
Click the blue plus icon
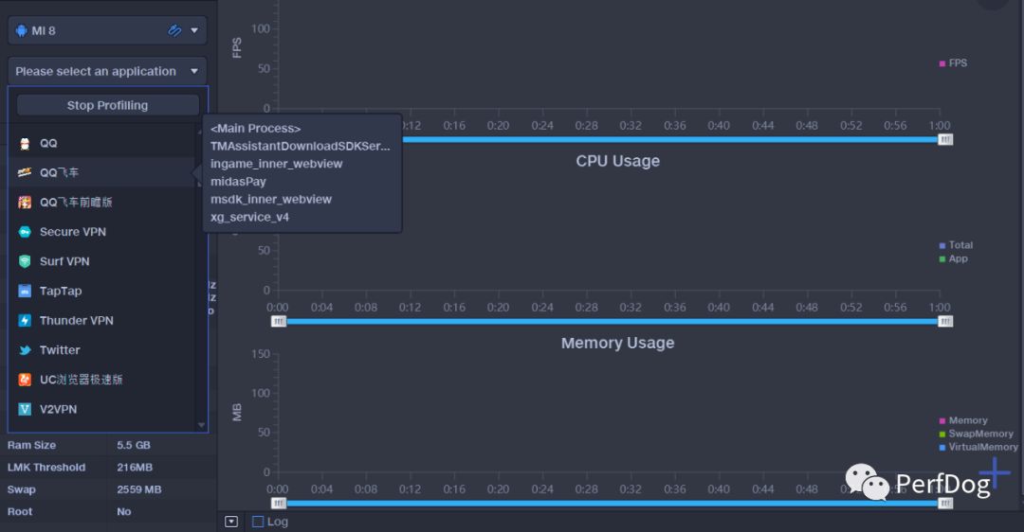click(x=995, y=472)
